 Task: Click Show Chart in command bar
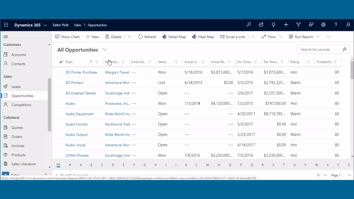(67, 37)
